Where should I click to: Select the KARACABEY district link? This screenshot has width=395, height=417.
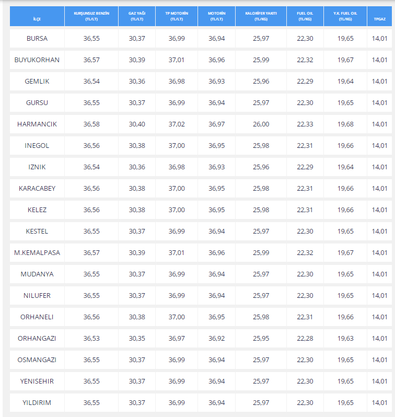37,189
